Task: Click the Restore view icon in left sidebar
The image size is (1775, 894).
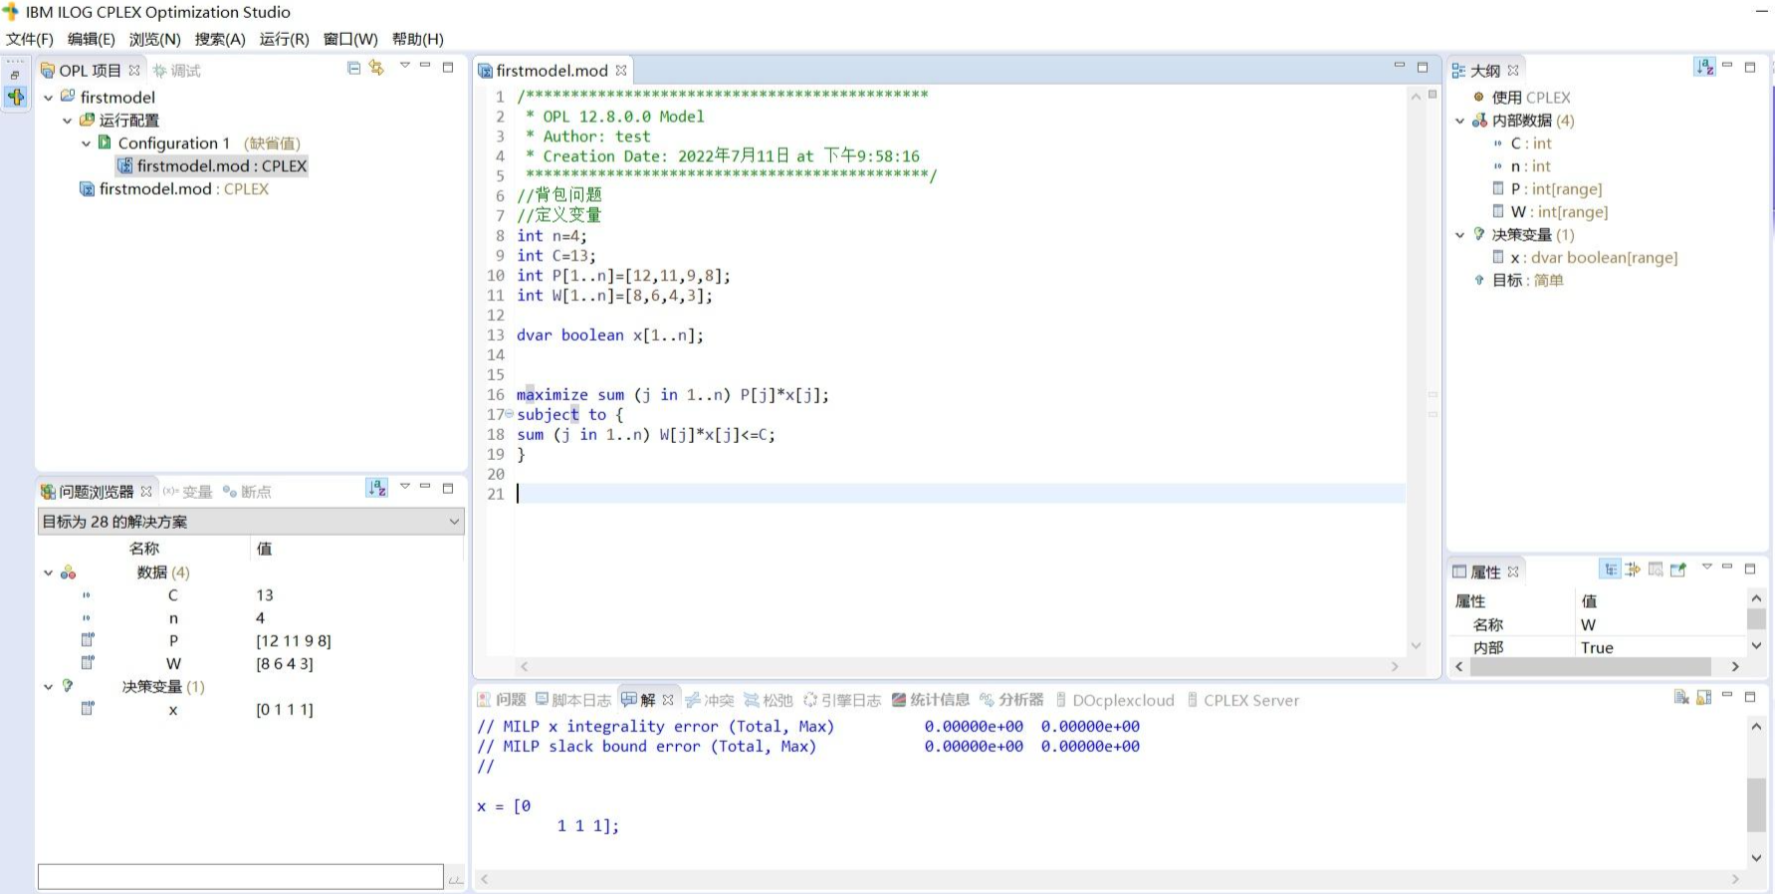Action: (15, 76)
